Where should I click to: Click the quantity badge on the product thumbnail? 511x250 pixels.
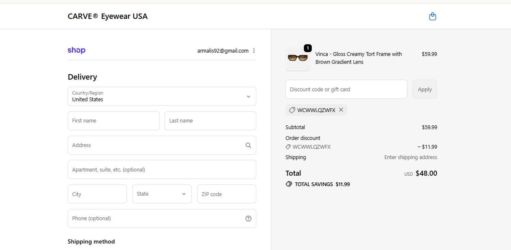coord(308,48)
